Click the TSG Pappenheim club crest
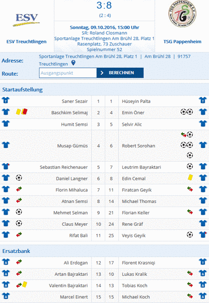The width and height of the screenshot is (209, 303). coord(182,14)
